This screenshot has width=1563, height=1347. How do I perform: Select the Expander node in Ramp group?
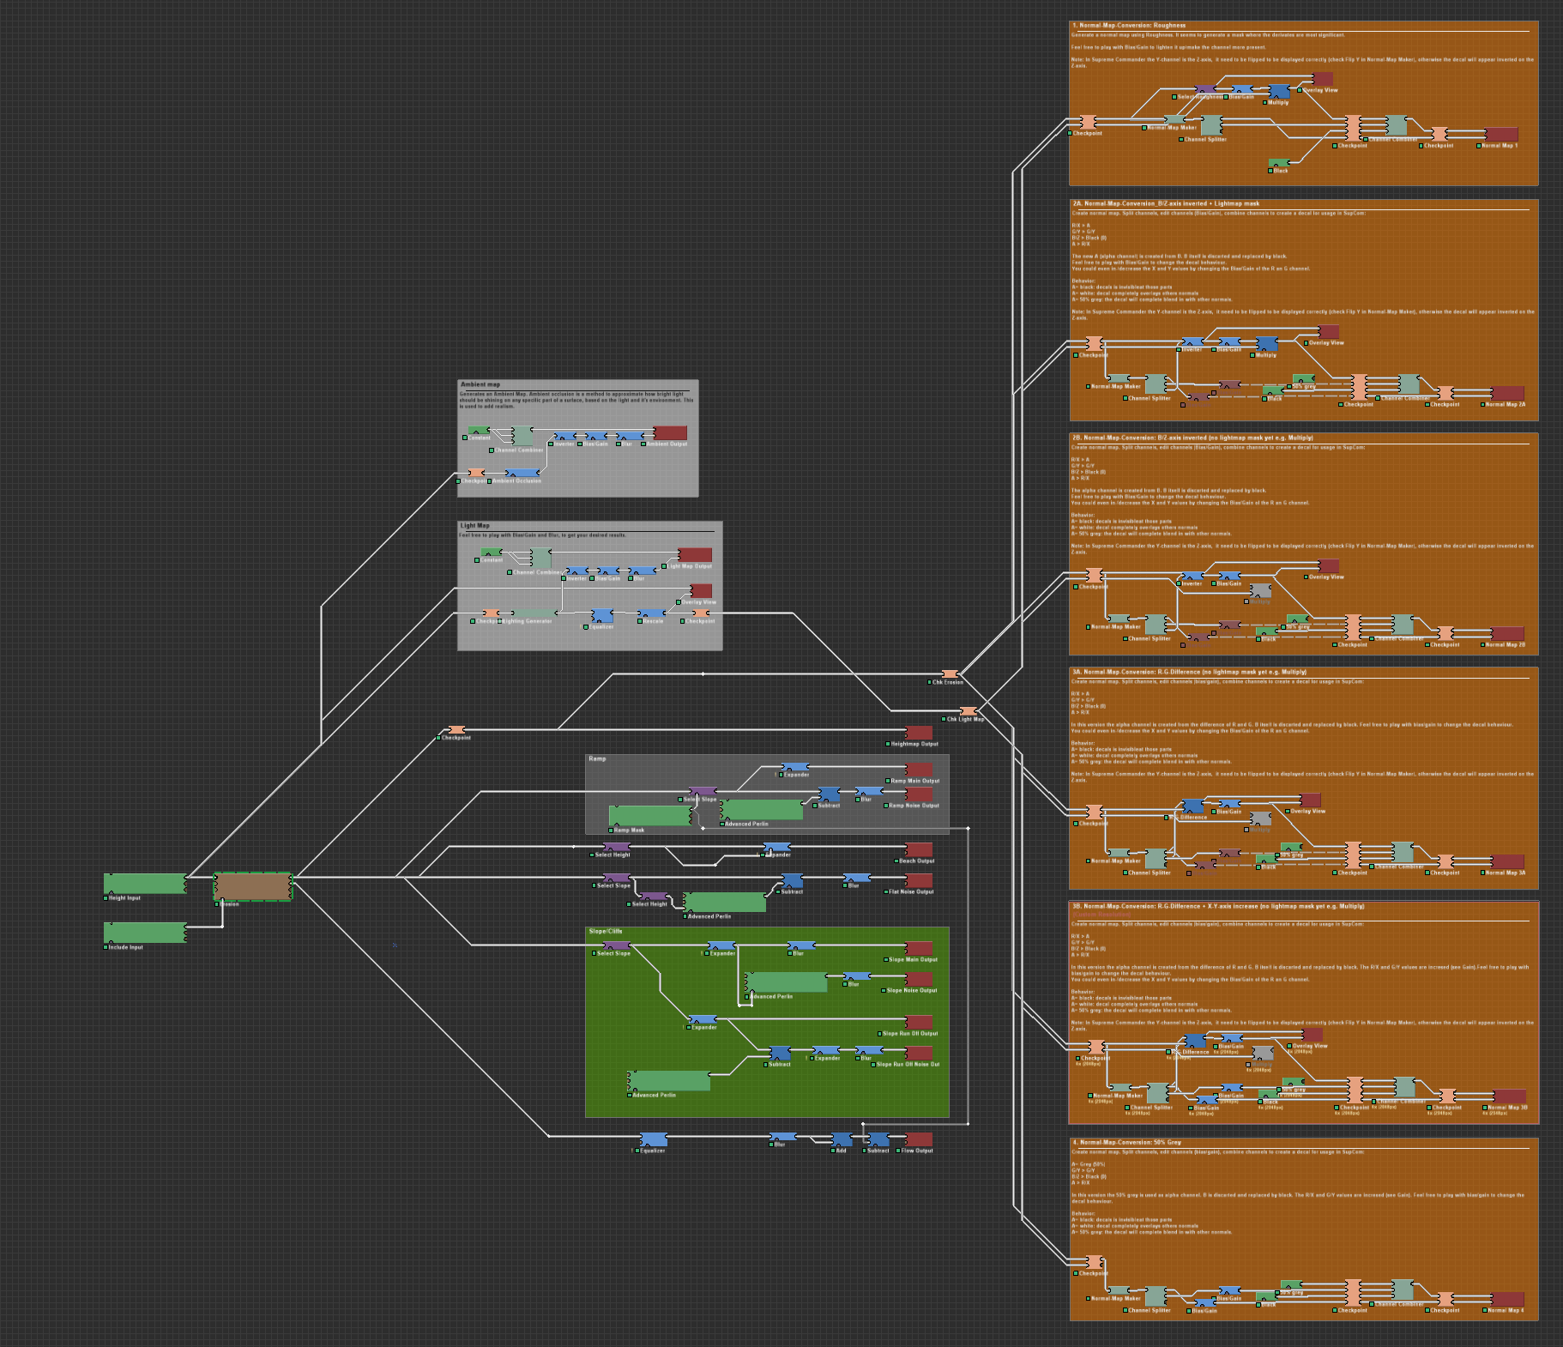coord(794,767)
